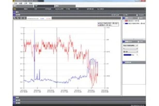The height and width of the screenshot is (106, 159).
Task: Click the third chart toolbar icon
Action: coord(21,18)
